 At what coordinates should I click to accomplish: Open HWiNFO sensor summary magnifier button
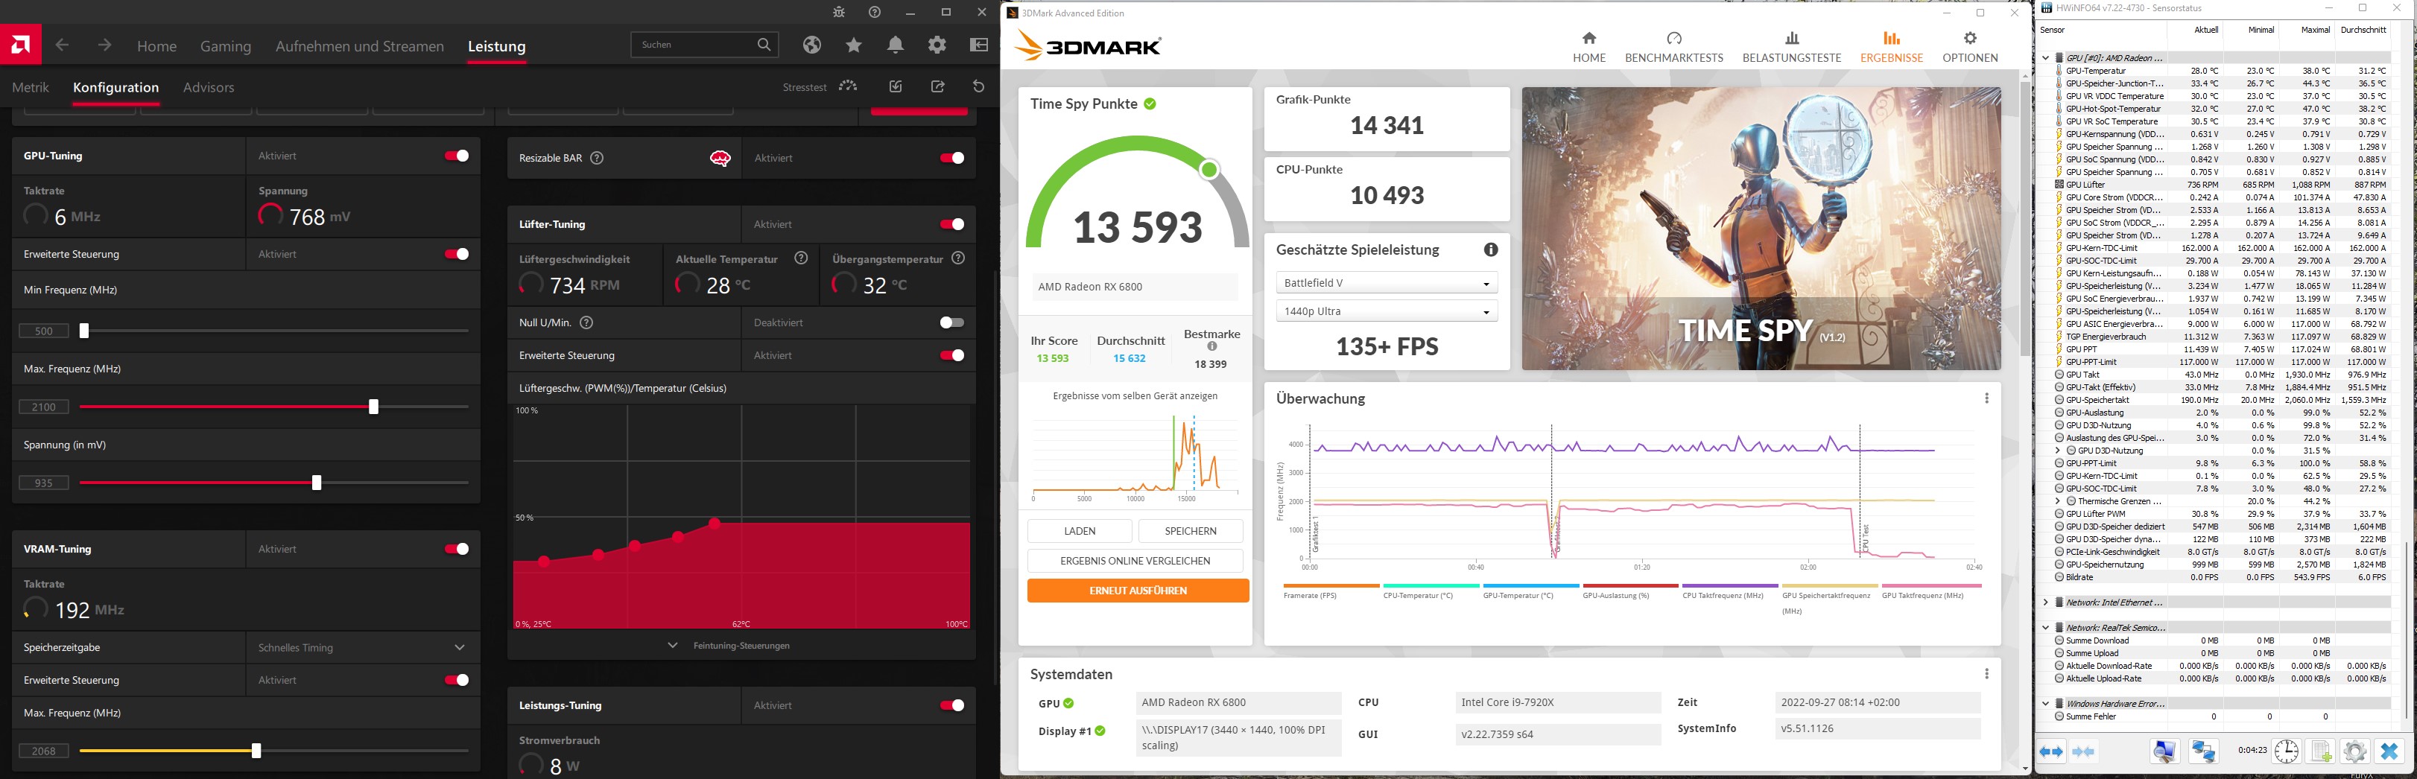(2164, 751)
